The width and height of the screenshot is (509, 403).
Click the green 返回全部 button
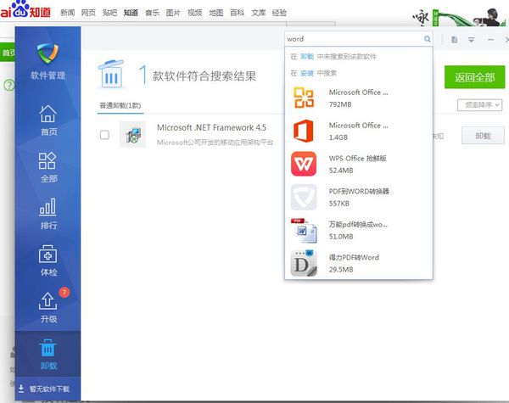pyautogui.click(x=474, y=77)
